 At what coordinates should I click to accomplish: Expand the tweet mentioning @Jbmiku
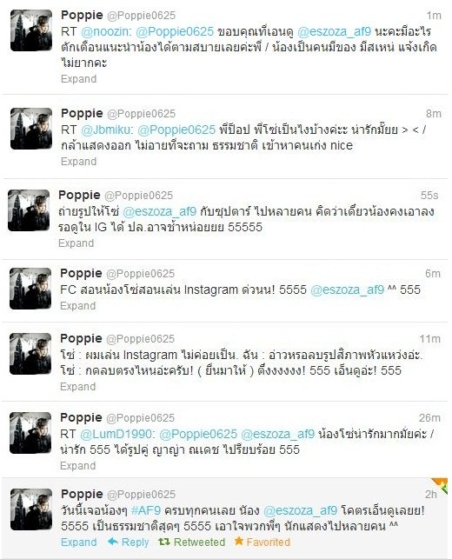(x=78, y=162)
